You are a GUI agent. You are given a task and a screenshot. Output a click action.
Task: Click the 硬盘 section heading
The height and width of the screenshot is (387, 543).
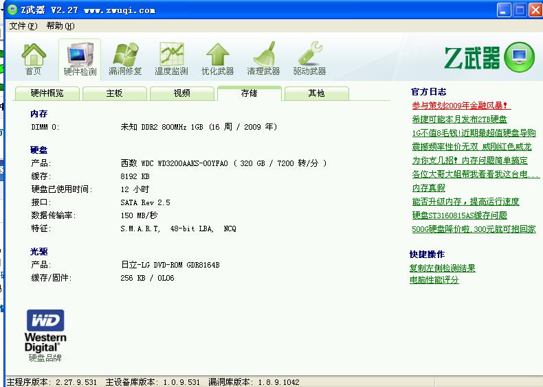(x=38, y=150)
